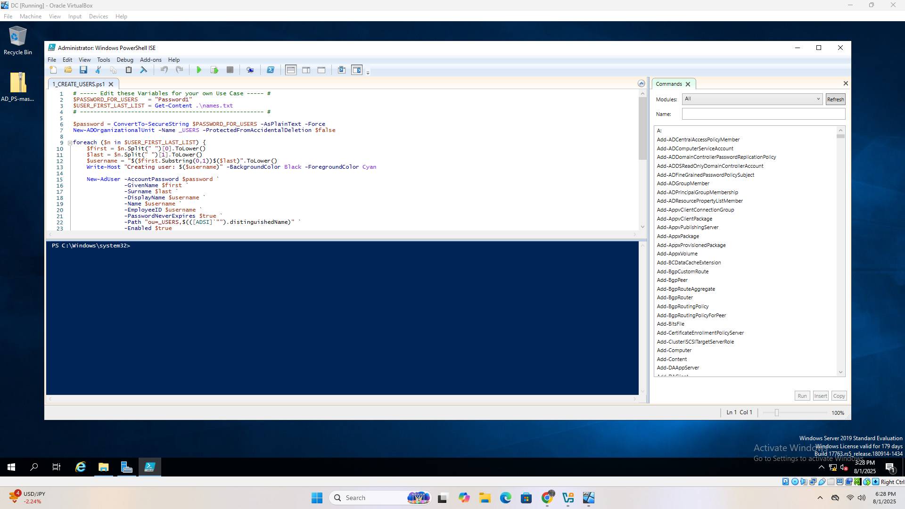Select the 1_CREATE_USERS.ps1 tab
905x509 pixels.
coord(79,84)
